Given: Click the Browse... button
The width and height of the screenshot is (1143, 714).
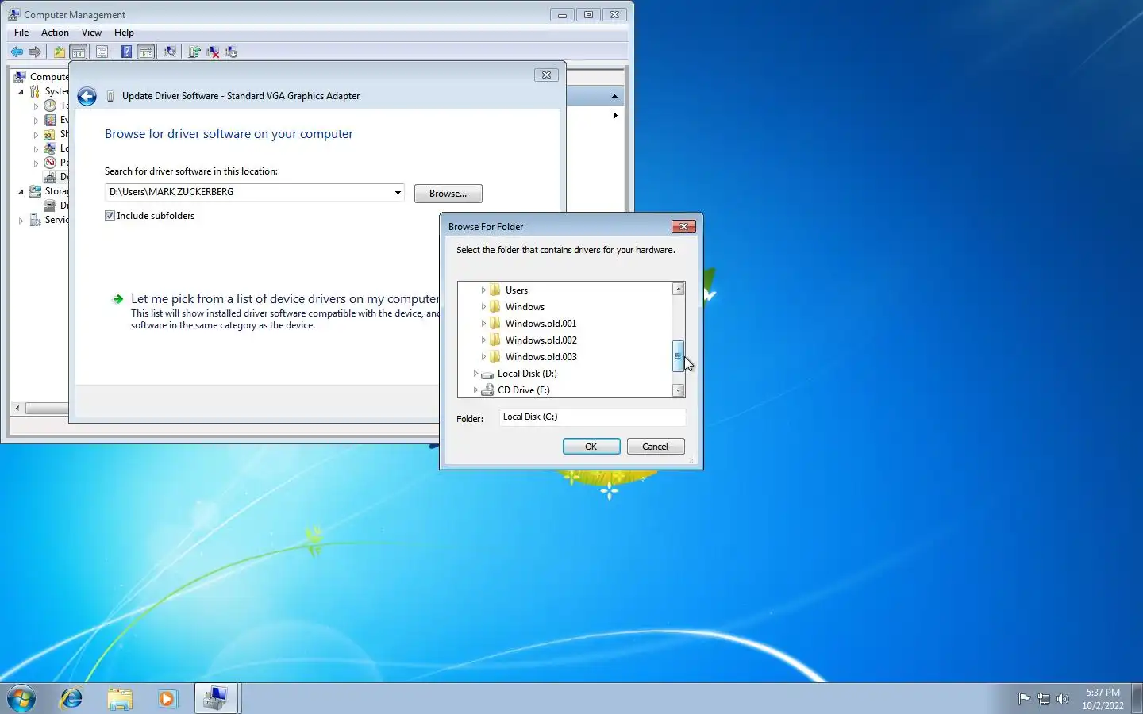Looking at the screenshot, I should (448, 194).
